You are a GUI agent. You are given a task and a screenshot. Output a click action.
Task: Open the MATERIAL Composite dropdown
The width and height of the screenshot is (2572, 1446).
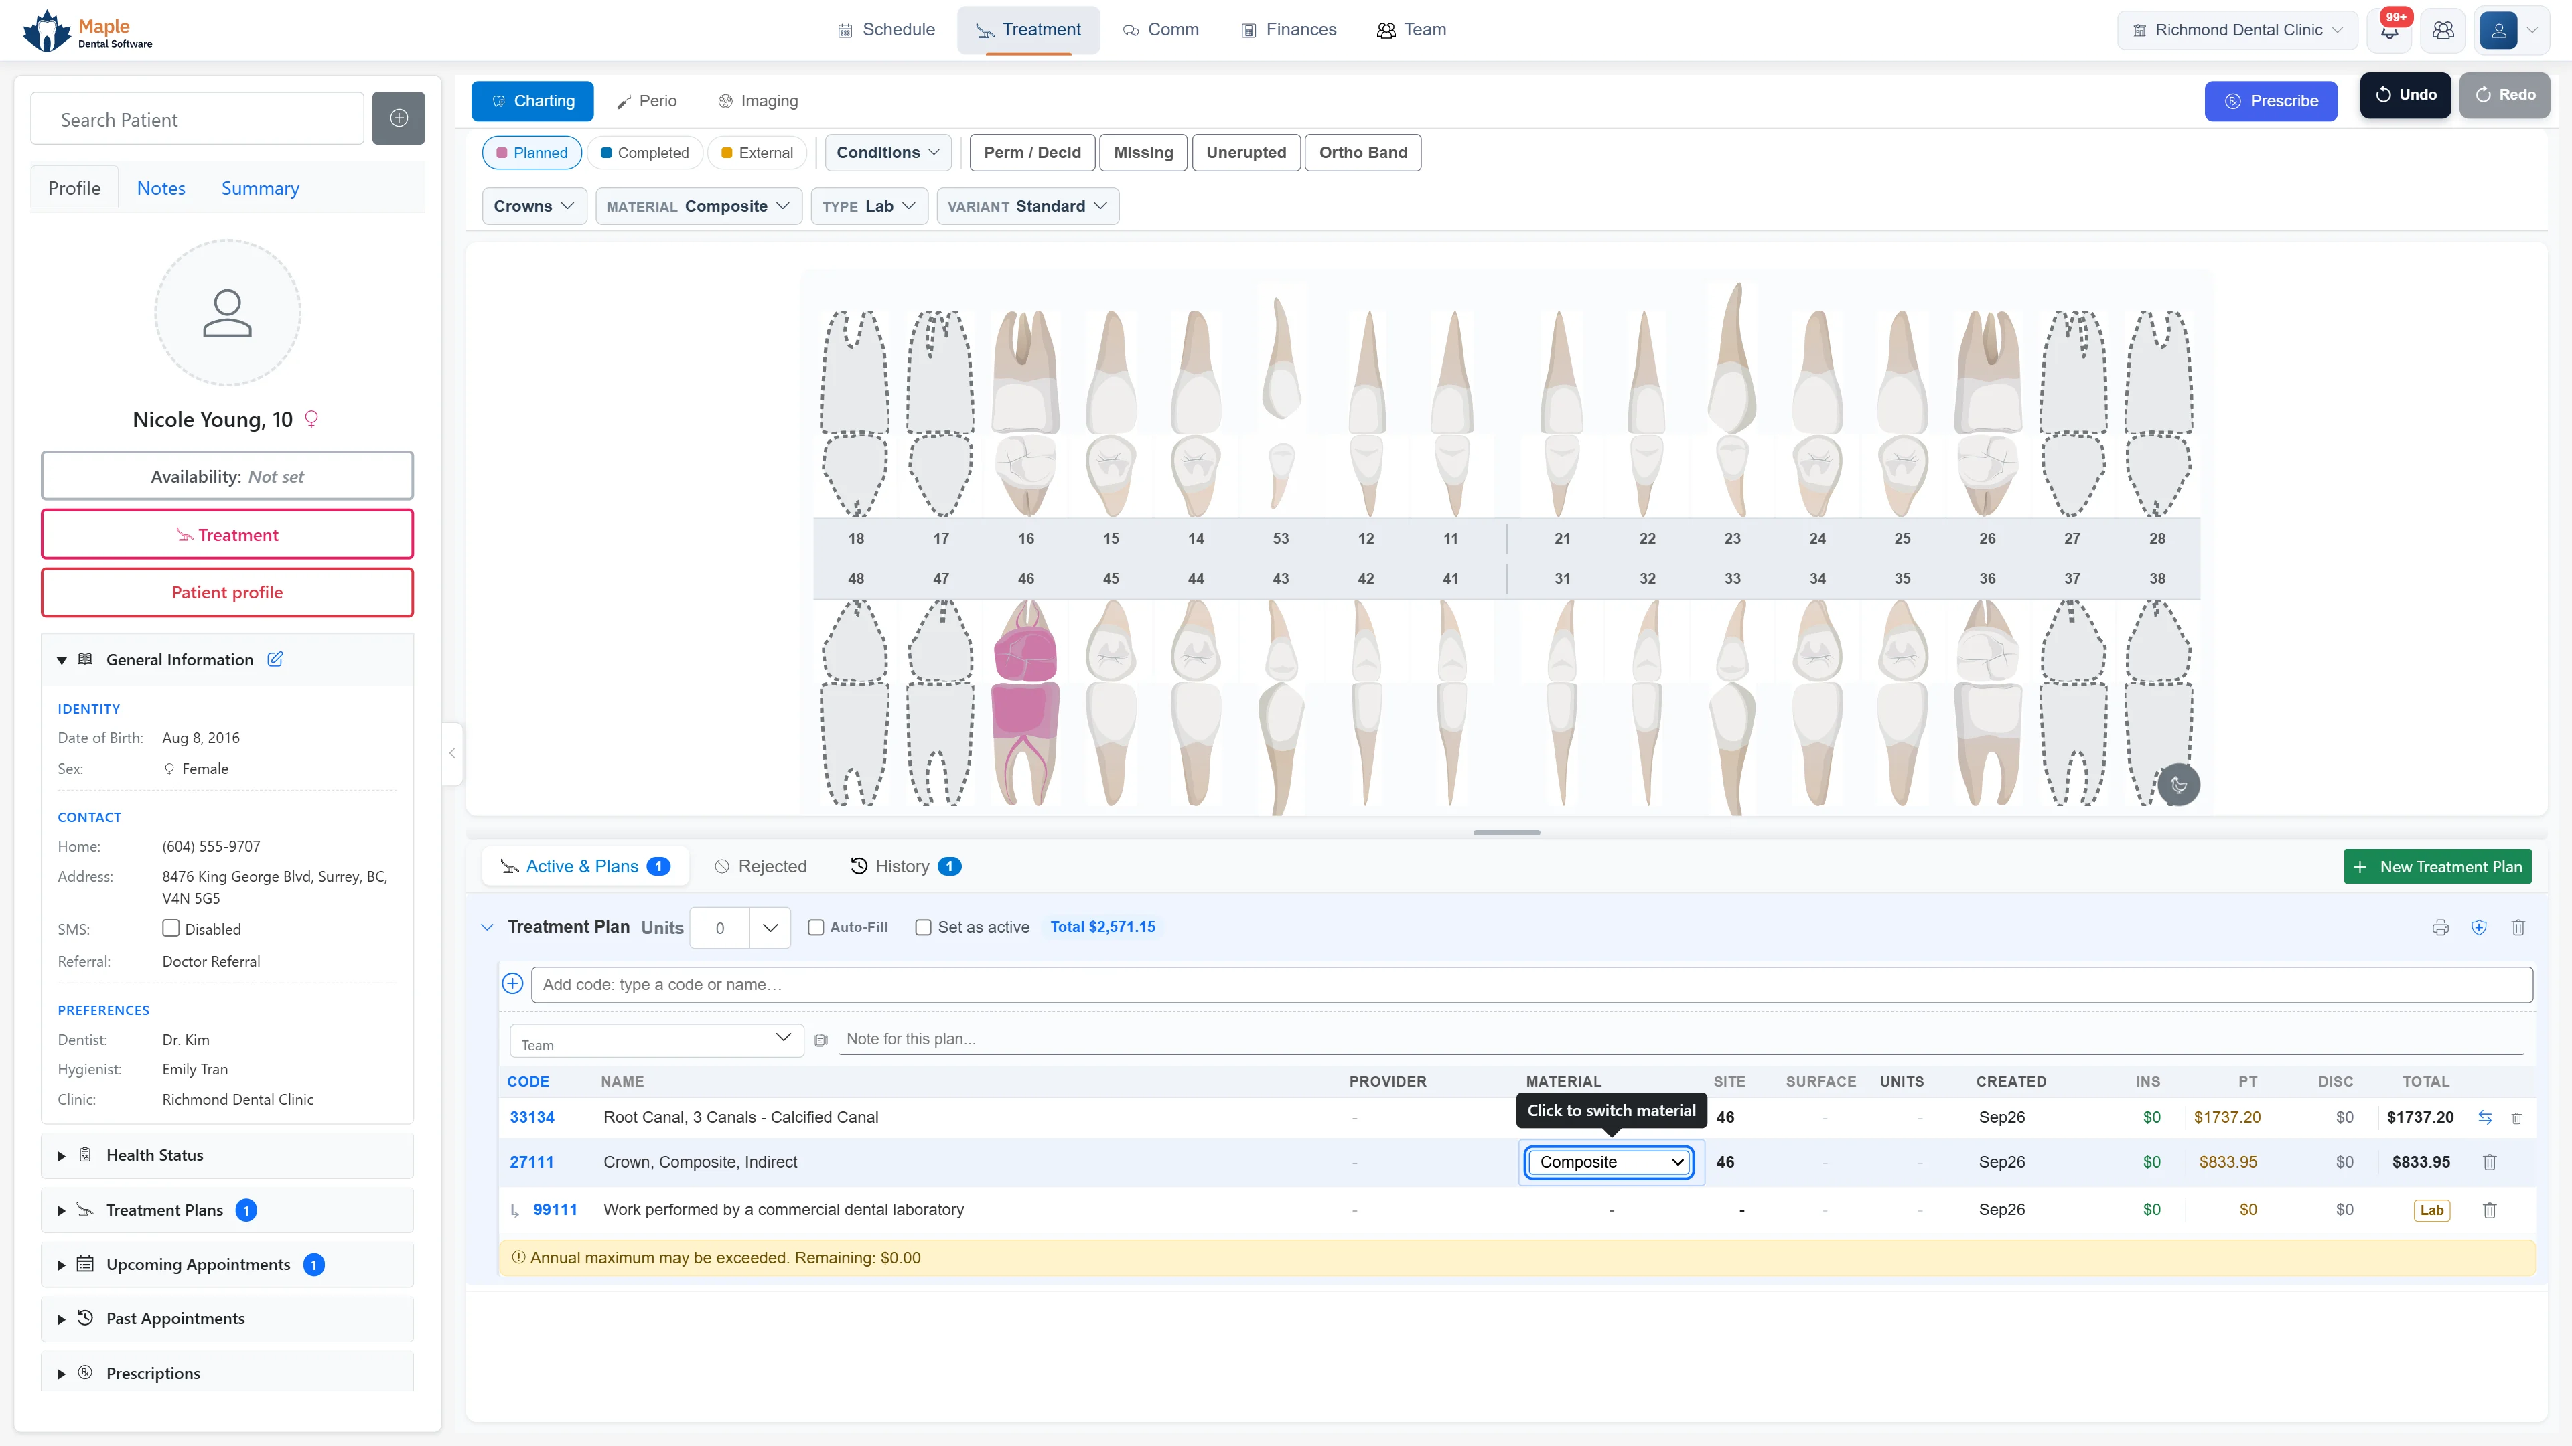(x=698, y=206)
